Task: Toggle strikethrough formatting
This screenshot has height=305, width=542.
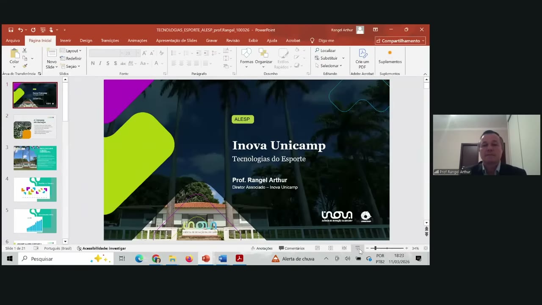Action: (123, 64)
